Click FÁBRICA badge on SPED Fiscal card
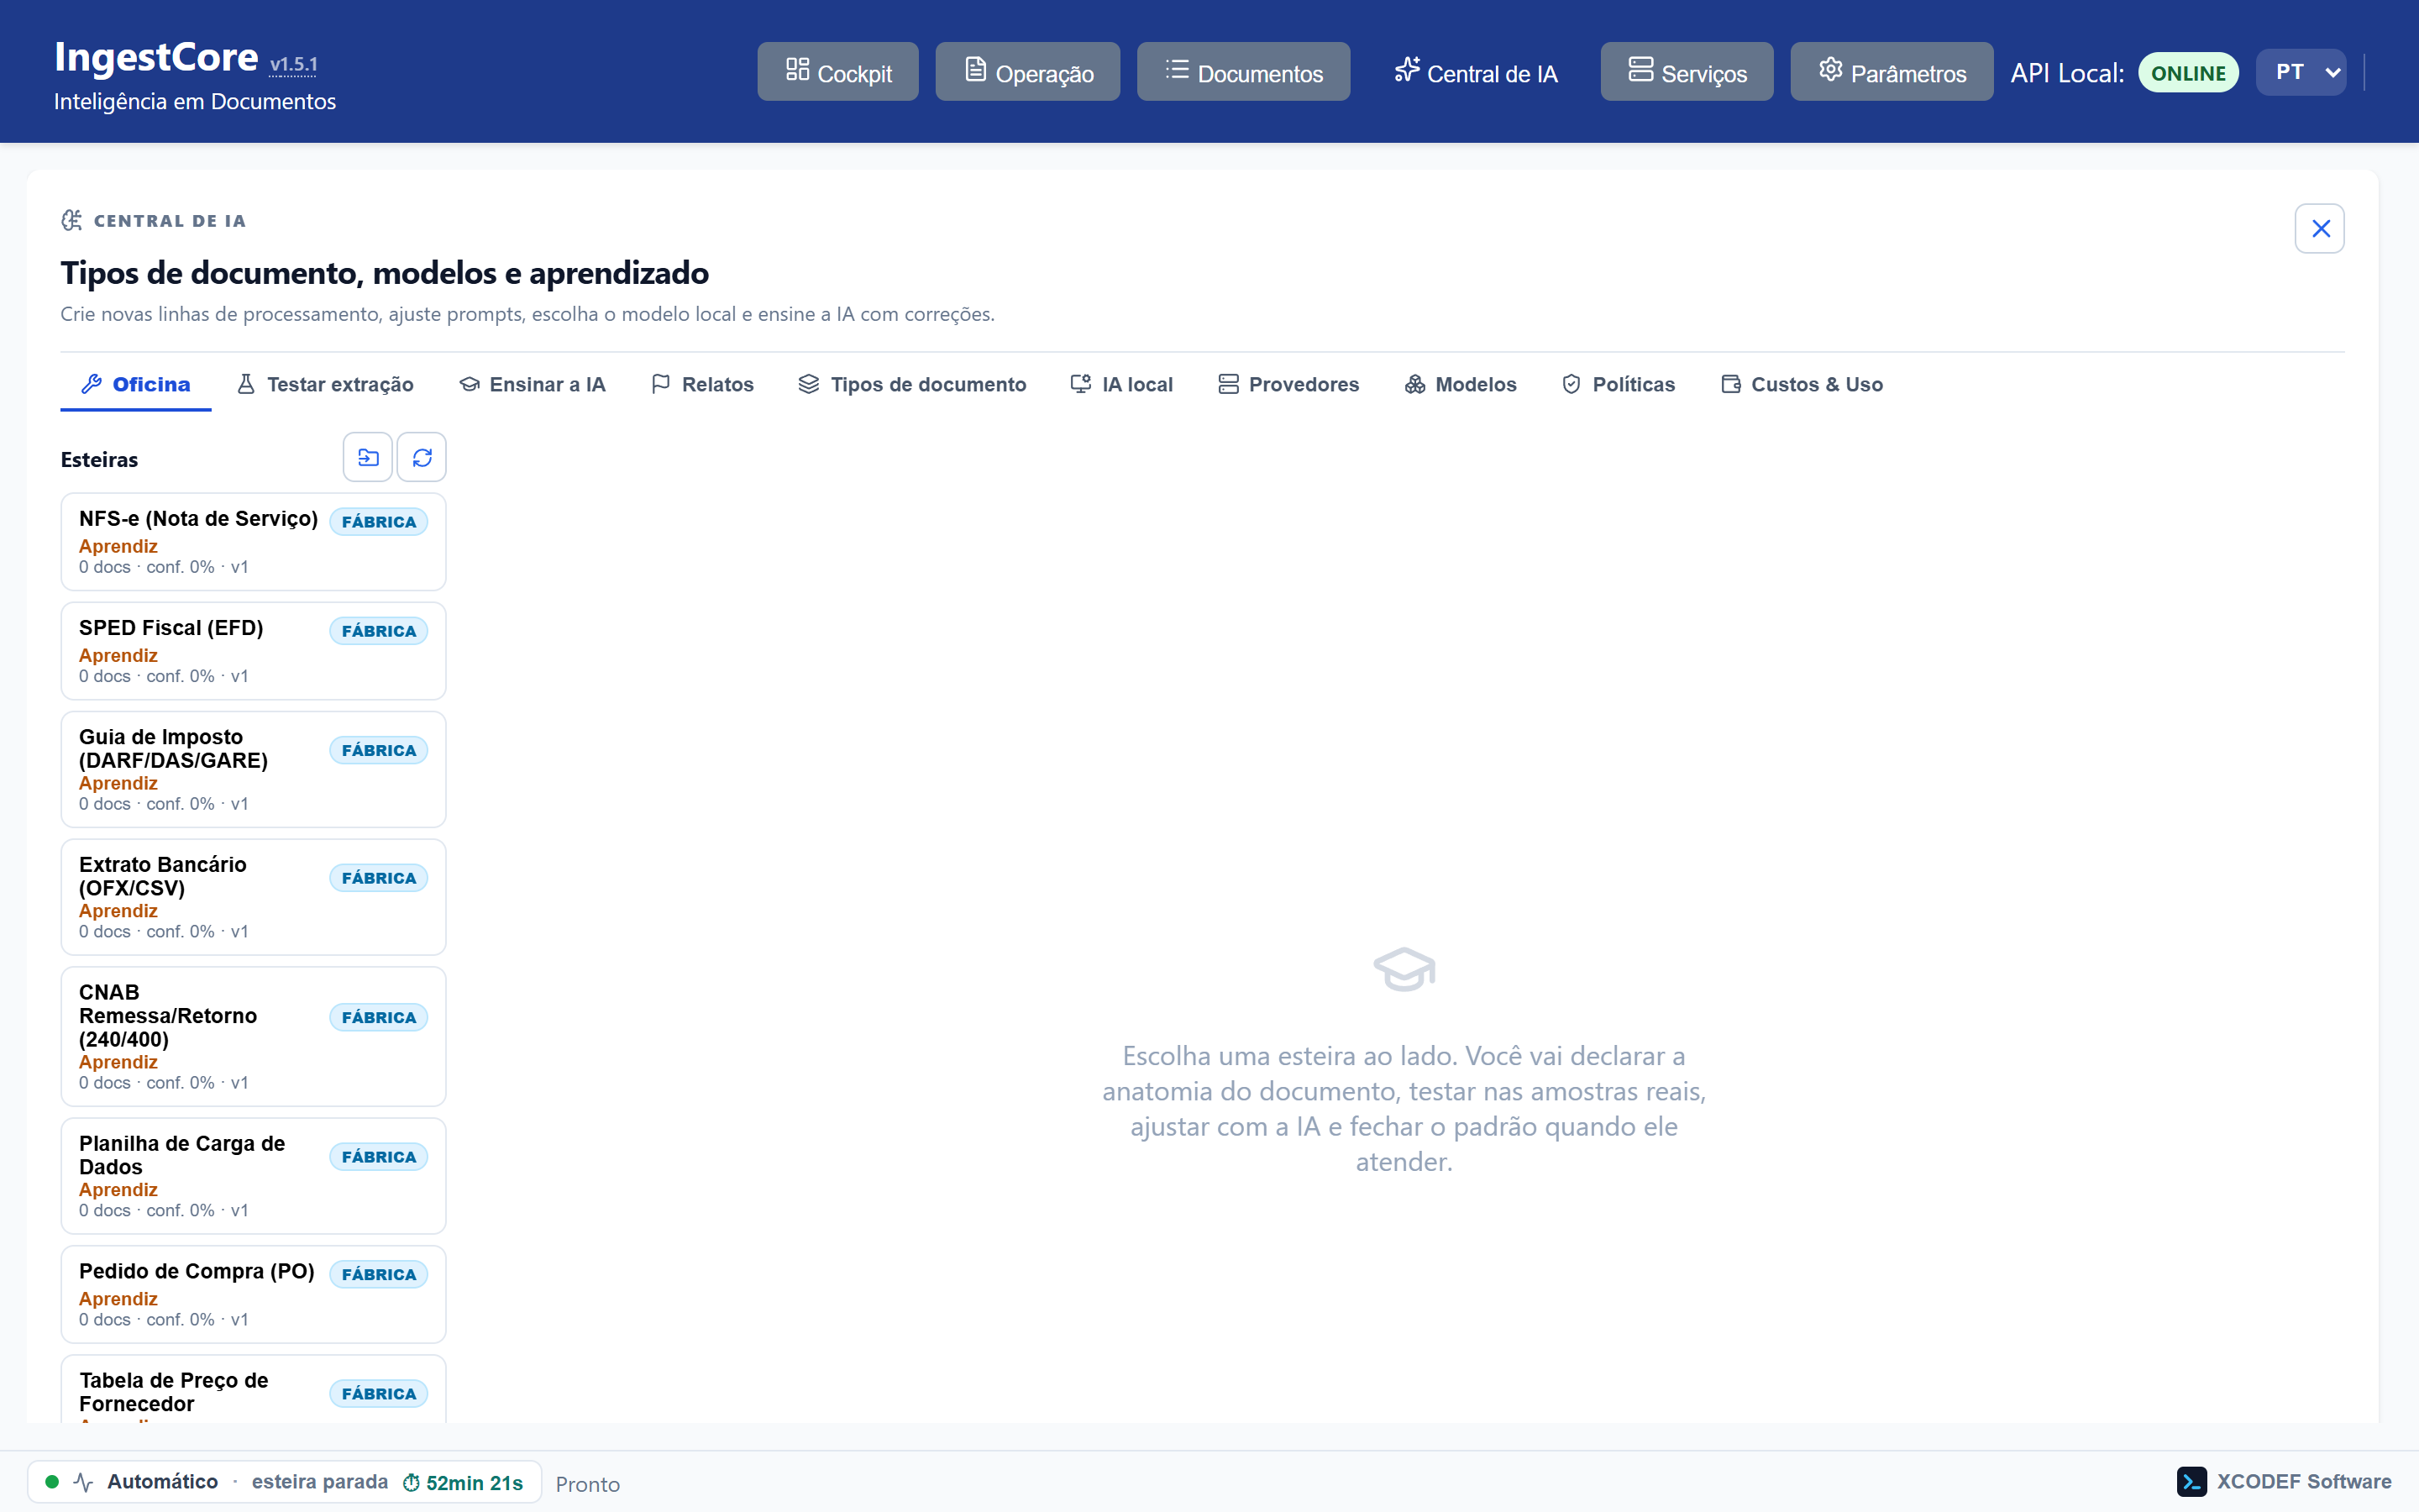 click(379, 631)
